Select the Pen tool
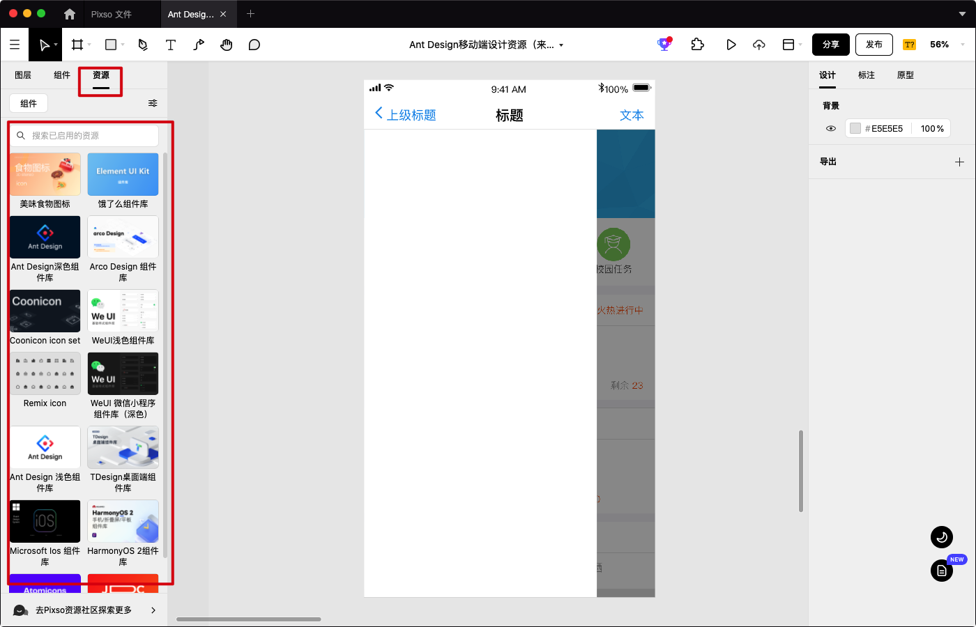This screenshot has width=976, height=627. 143,45
